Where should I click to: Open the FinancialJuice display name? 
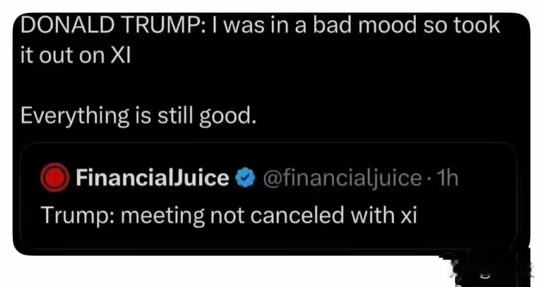152,178
